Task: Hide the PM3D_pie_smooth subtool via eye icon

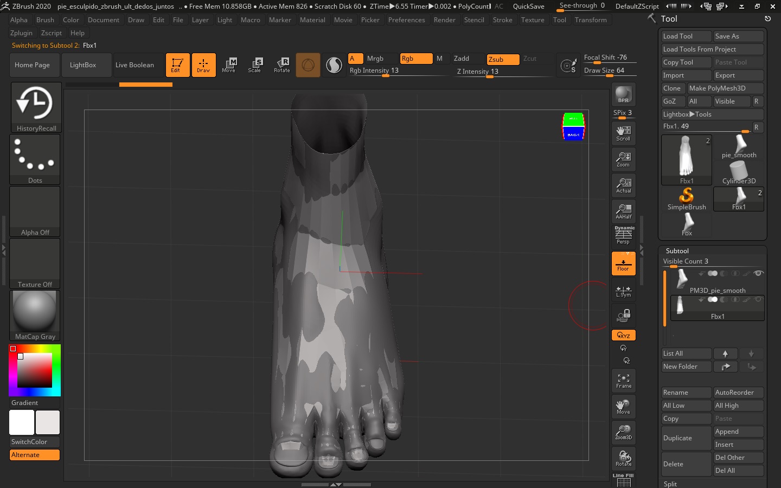Action: click(758, 273)
